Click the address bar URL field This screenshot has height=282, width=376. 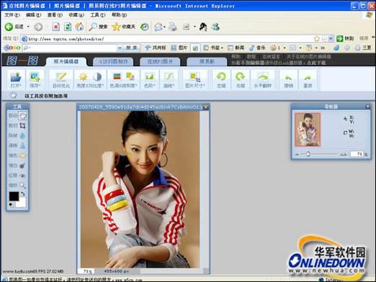168,39
